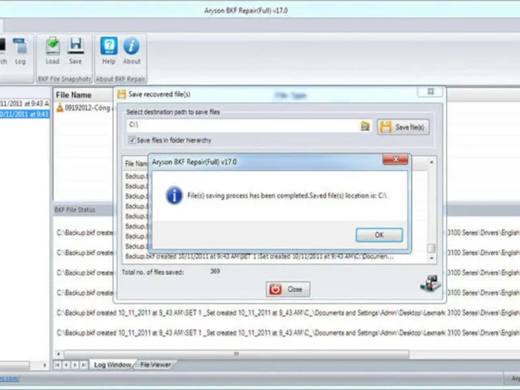Open the About toolbar icon

[132, 51]
